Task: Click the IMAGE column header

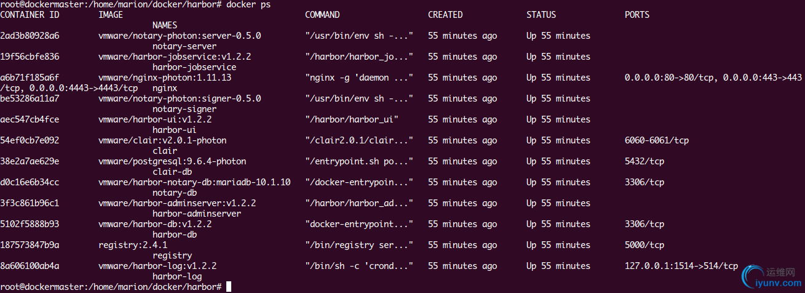Action: tap(111, 15)
